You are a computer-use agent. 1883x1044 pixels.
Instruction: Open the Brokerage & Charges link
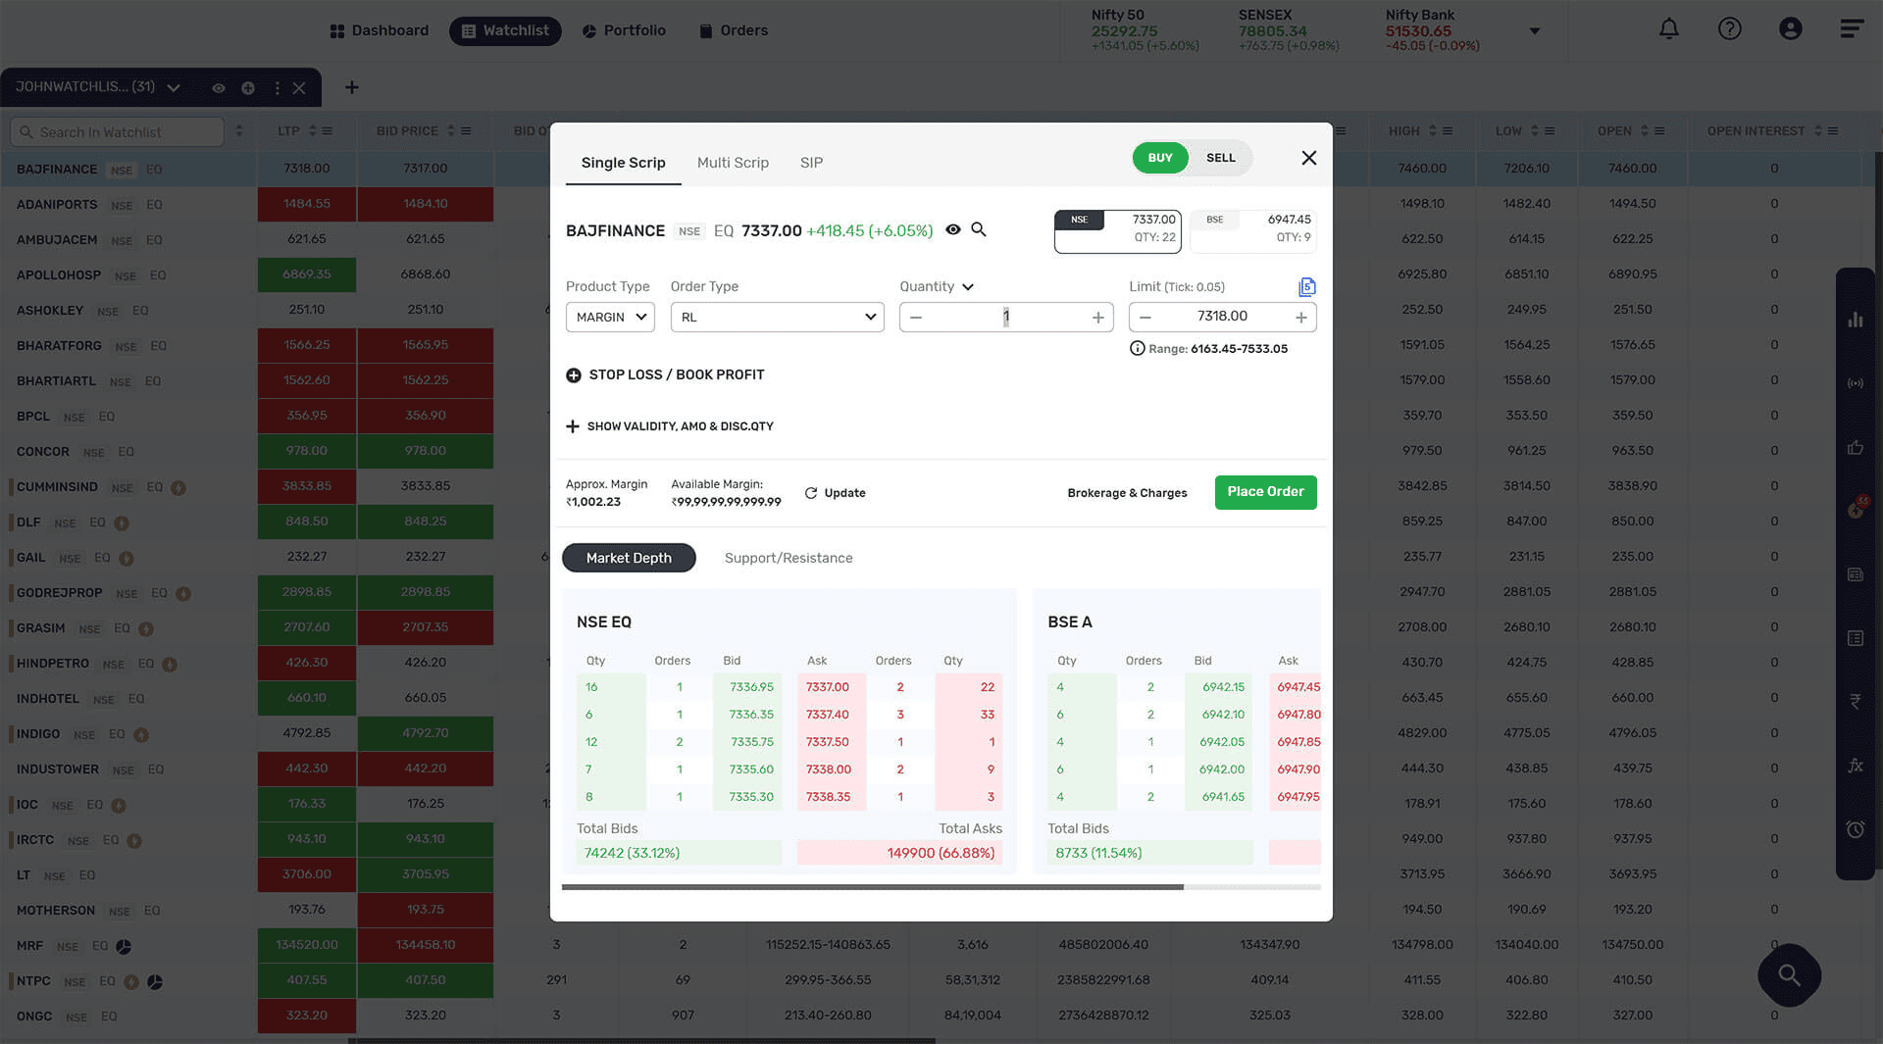point(1127,493)
